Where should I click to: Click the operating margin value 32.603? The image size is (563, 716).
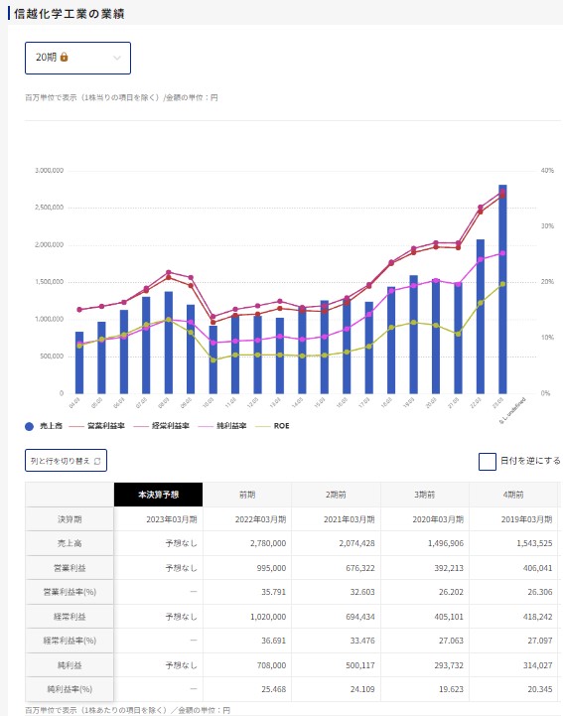click(x=362, y=592)
